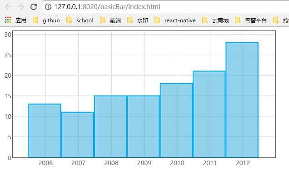Select the 2008 bar in chart
Image resolution: width=289 pixels, height=182 pixels.
click(x=110, y=126)
